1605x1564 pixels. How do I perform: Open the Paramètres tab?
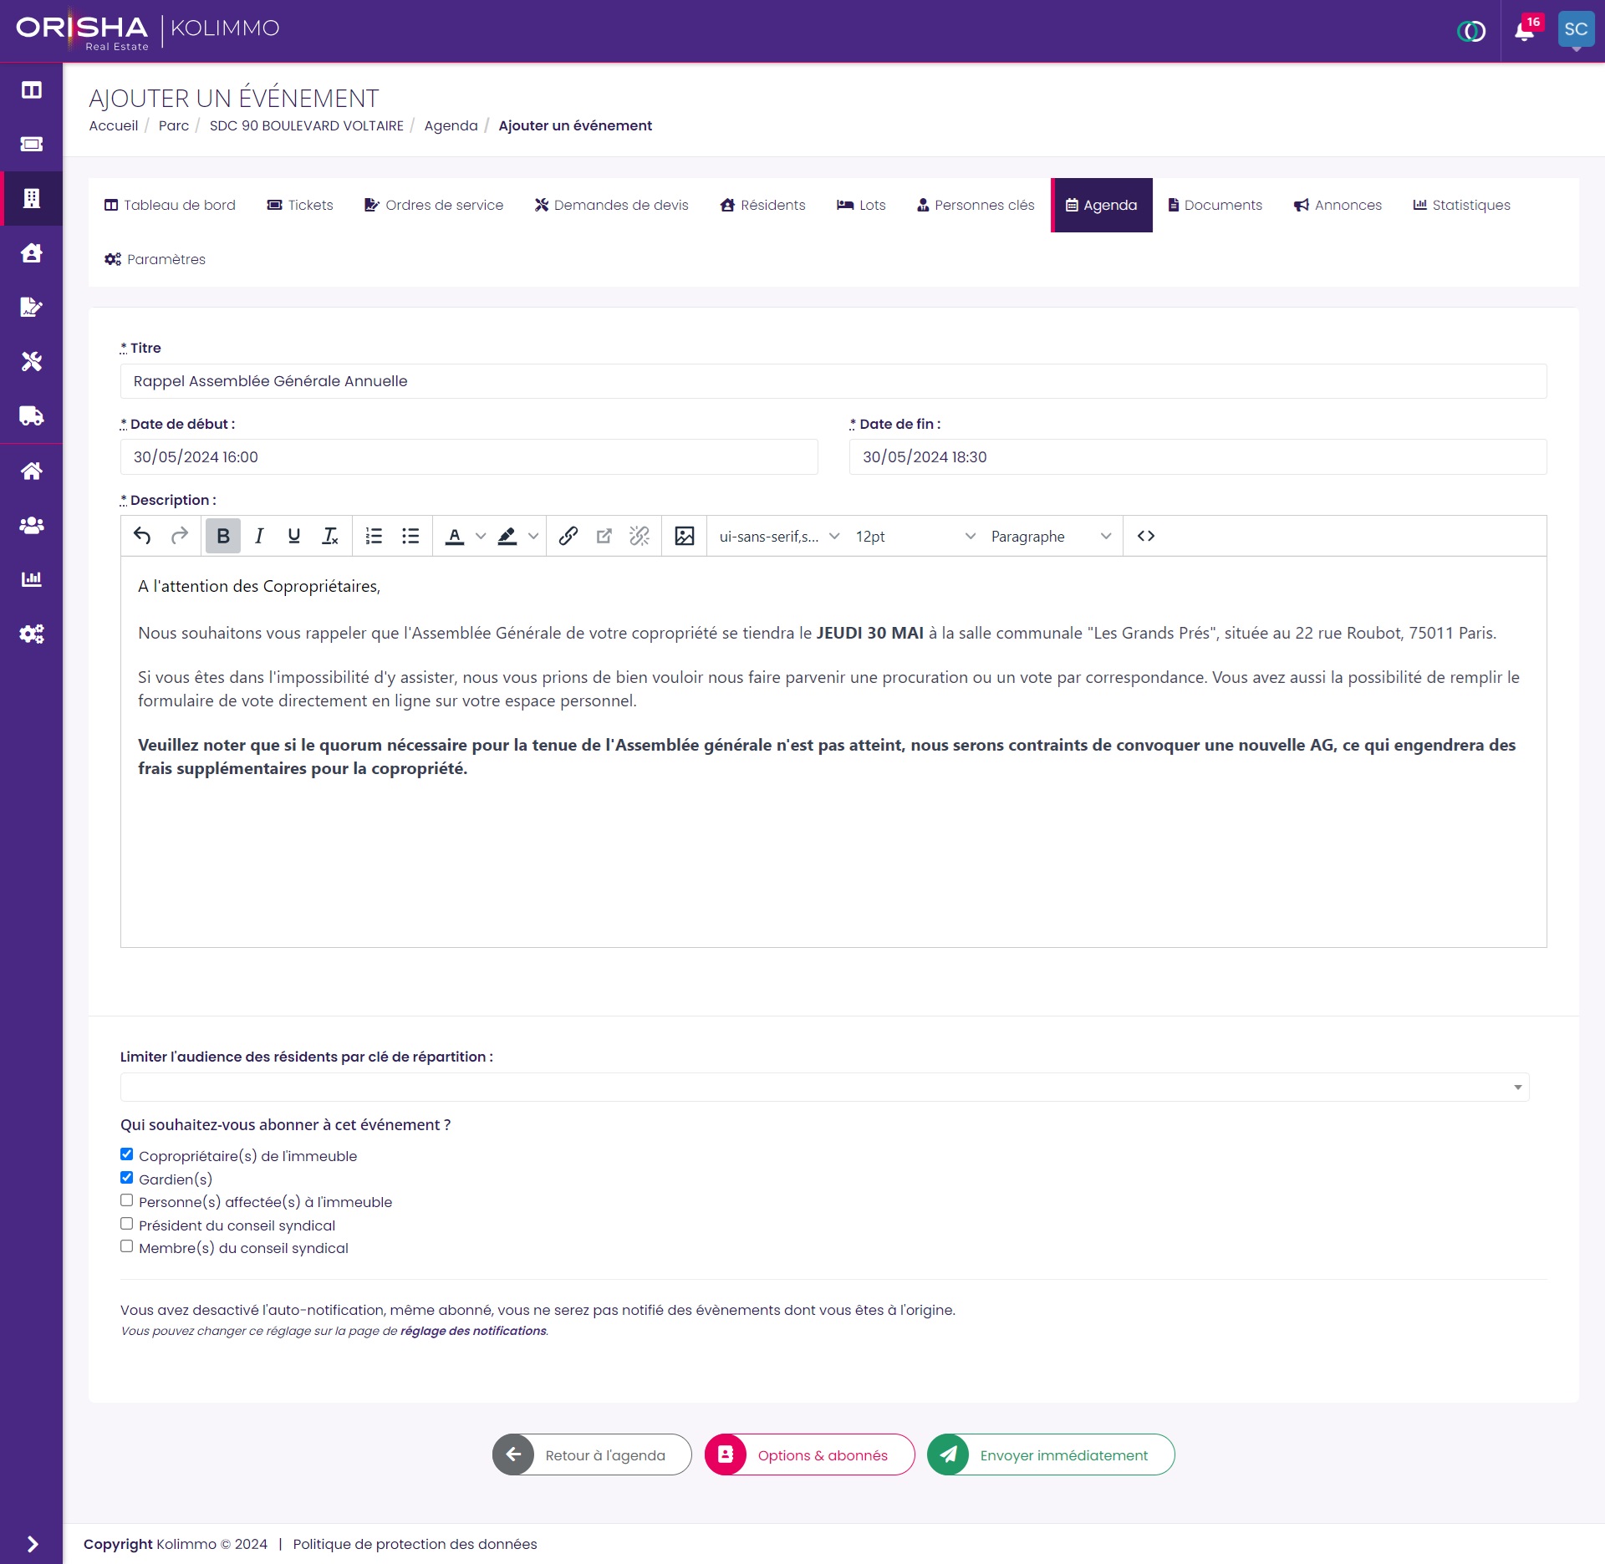pyautogui.click(x=155, y=259)
